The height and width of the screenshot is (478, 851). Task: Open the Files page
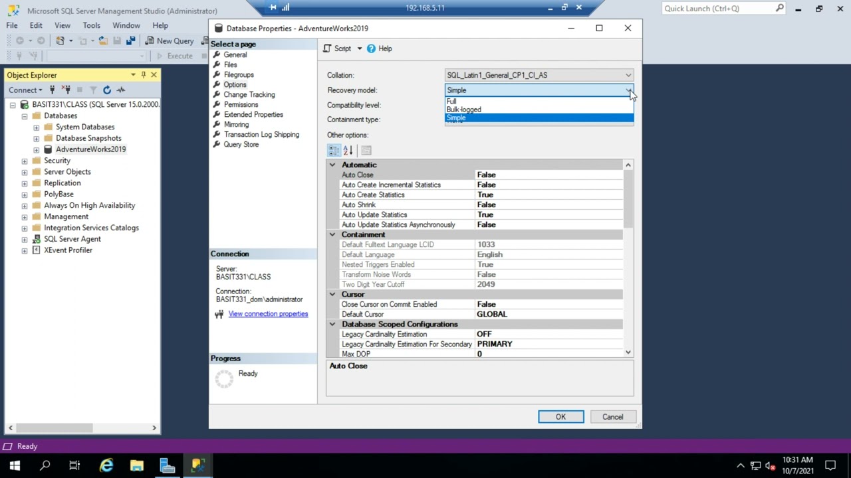230,64
